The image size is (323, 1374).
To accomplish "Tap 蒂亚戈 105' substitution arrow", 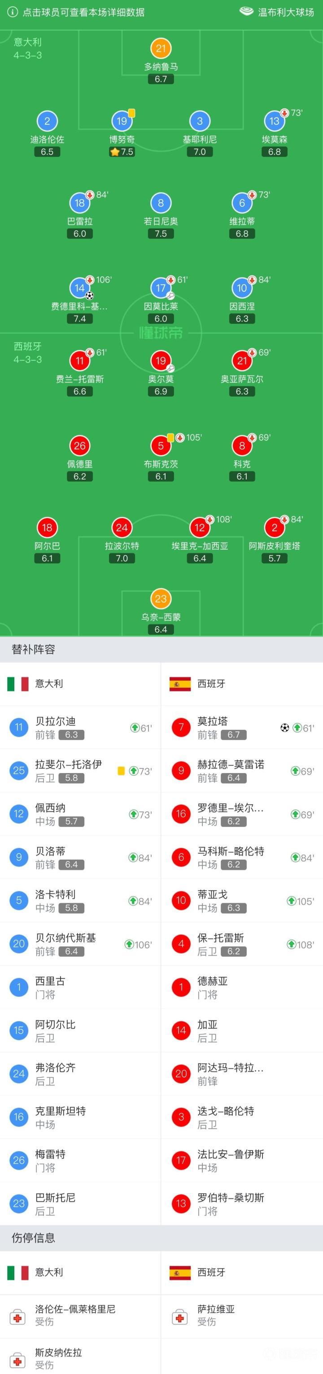I will 292,901.
